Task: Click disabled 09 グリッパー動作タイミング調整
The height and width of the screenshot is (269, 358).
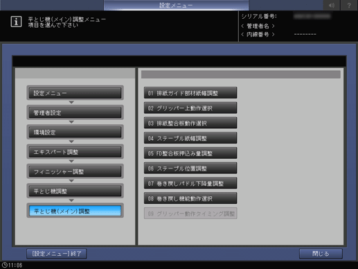Action: click(190, 214)
